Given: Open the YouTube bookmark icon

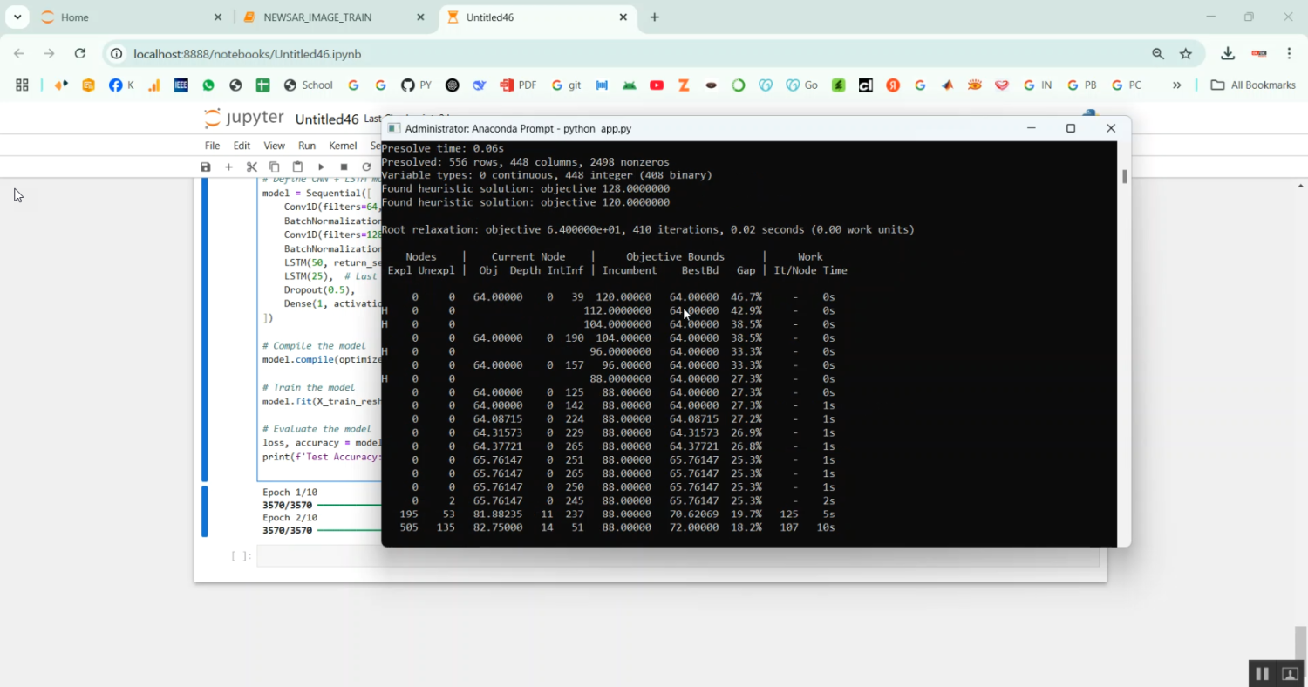Looking at the screenshot, I should [657, 85].
